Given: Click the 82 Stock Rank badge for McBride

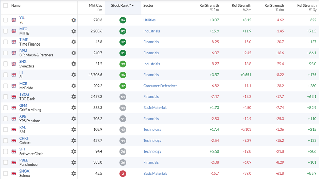Looking at the screenshot, I should click(123, 86).
